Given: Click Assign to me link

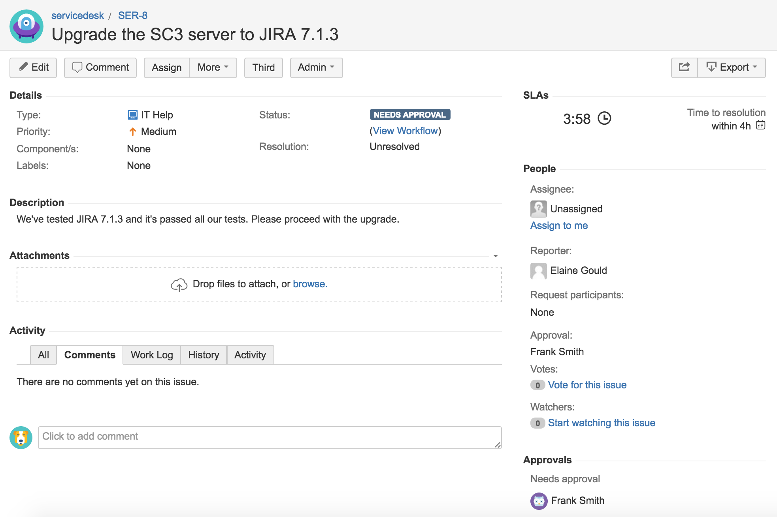Looking at the screenshot, I should pos(559,225).
